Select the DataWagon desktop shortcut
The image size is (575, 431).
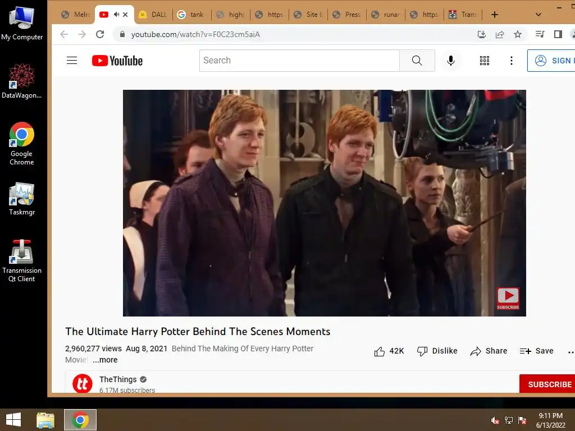pos(22,81)
